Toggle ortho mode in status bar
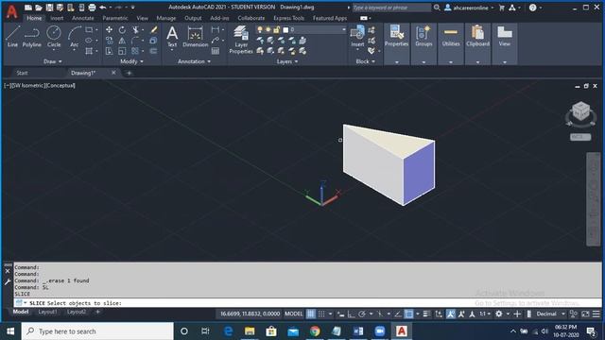605x340 pixels. 351,314
